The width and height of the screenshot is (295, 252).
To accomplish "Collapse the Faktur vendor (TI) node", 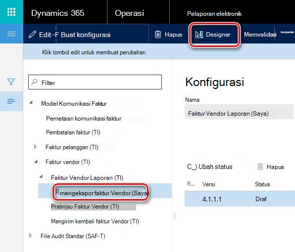I will tap(36, 162).
